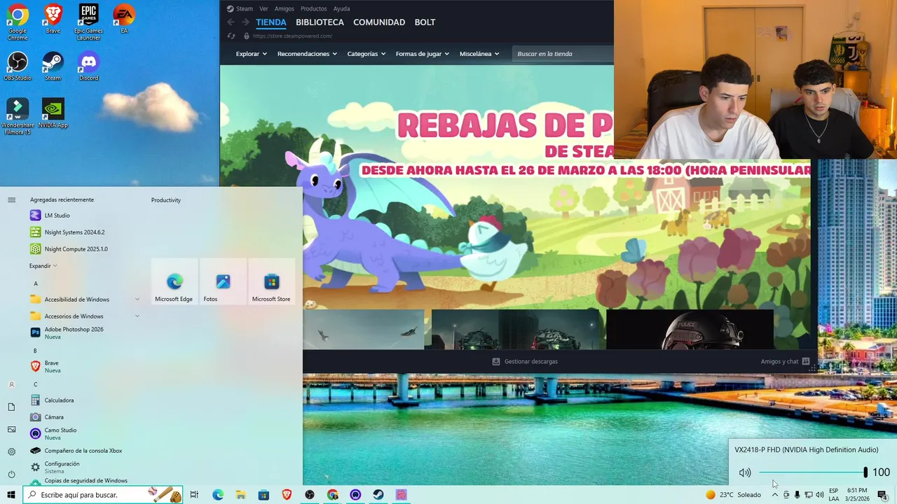Mute audio via volume flyout speaker icon
This screenshot has width=897, height=504.
(745, 472)
